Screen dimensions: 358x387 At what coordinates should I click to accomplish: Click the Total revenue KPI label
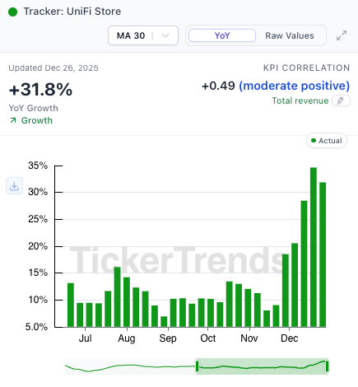(300, 100)
